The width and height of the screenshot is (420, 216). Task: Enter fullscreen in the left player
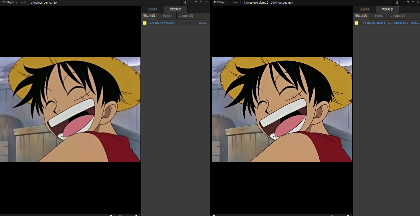coord(201,2)
